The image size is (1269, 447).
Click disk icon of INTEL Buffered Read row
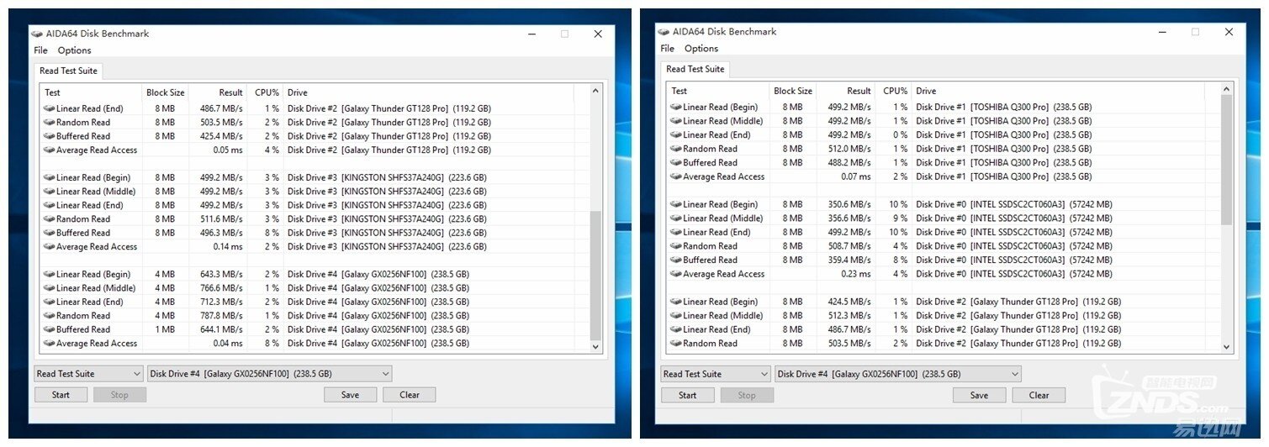pos(676,260)
